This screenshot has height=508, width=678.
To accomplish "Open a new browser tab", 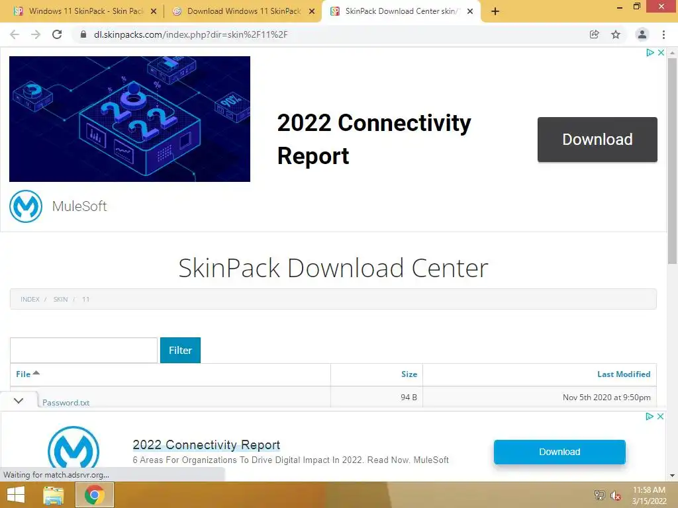I will point(495,12).
